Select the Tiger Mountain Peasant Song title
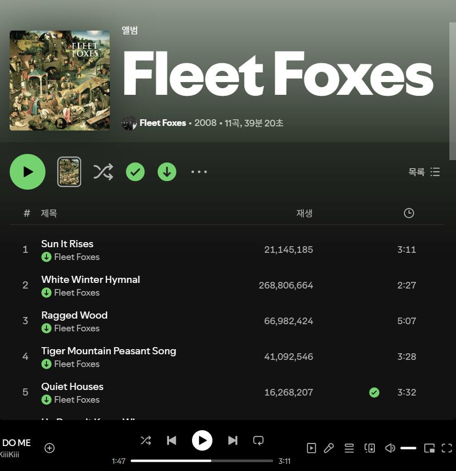 pos(109,351)
